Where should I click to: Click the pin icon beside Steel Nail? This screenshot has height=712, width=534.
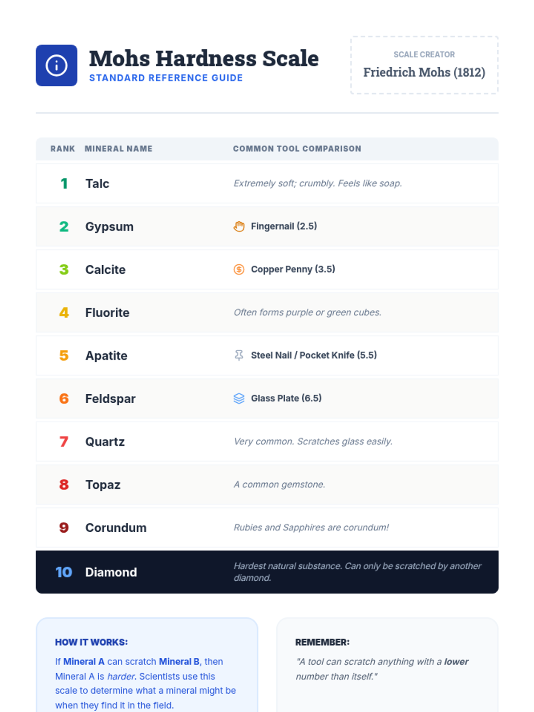click(239, 355)
